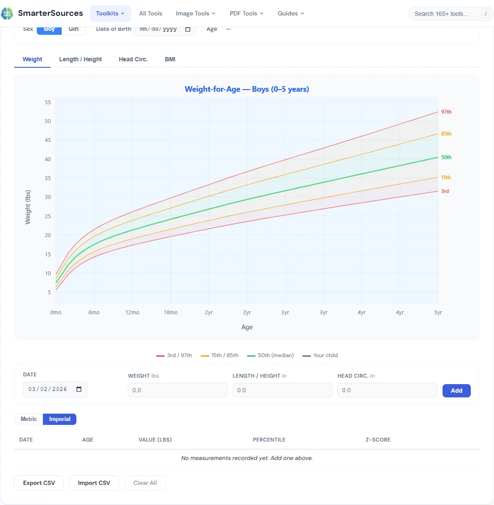Click the WEIGHT lbs input field
Image resolution: width=494 pixels, height=505 pixels.
(x=177, y=390)
